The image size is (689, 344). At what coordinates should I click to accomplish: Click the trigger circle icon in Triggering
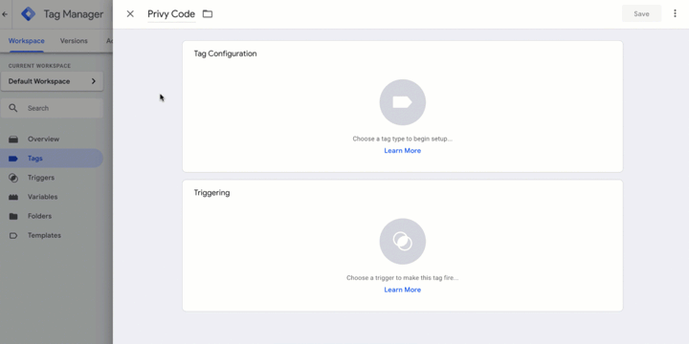point(403,242)
